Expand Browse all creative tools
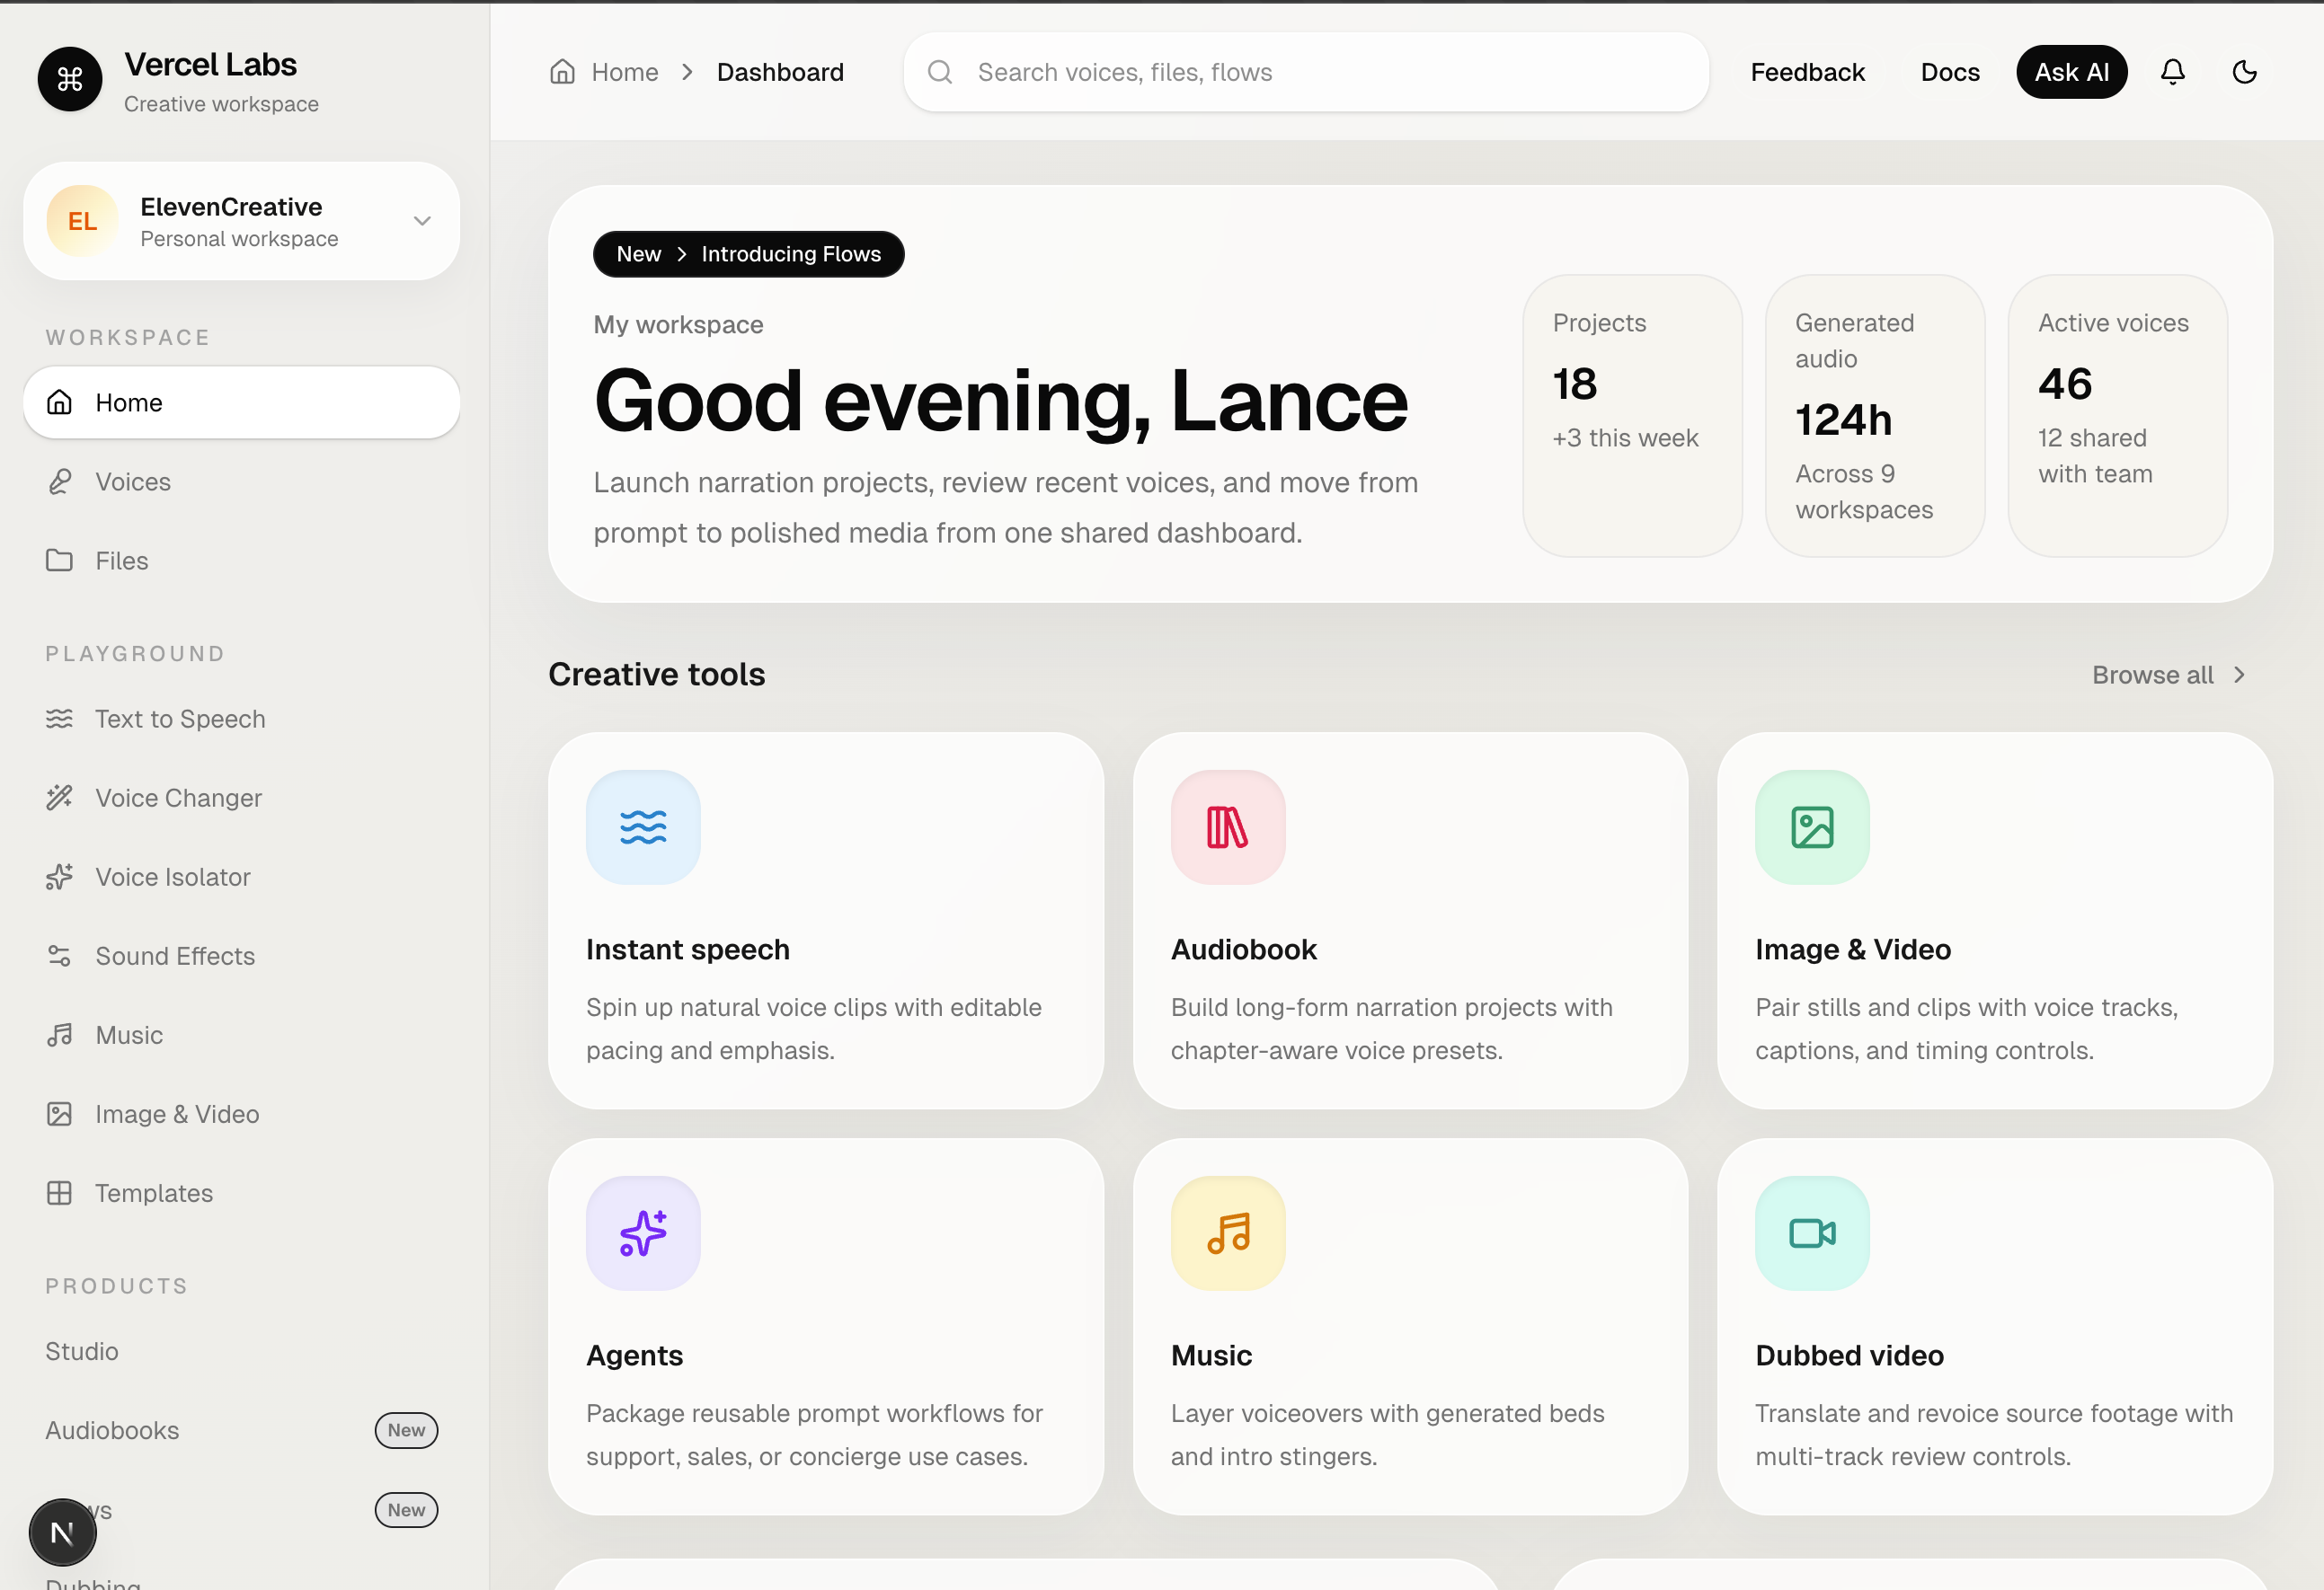This screenshot has width=2324, height=1590. 2168,675
